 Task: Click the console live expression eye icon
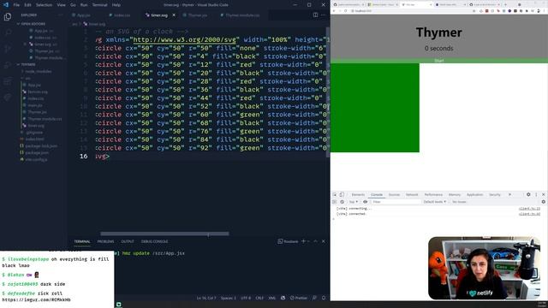pos(366,202)
